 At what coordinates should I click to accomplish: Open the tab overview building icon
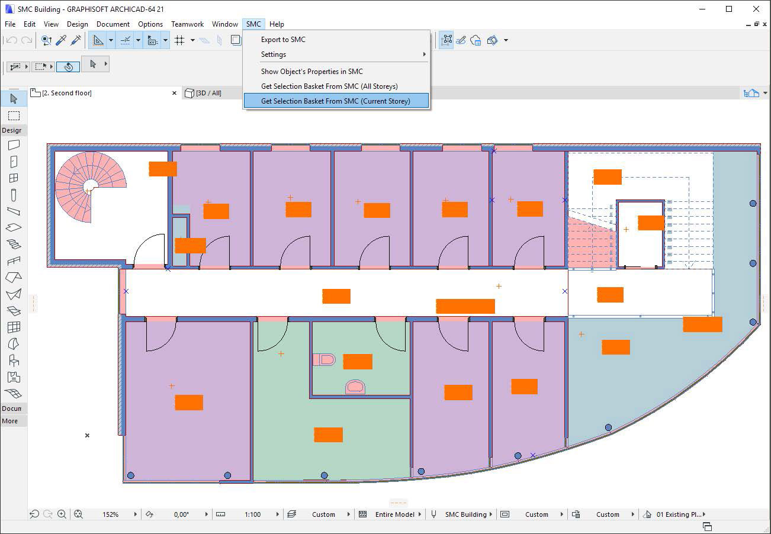point(751,93)
